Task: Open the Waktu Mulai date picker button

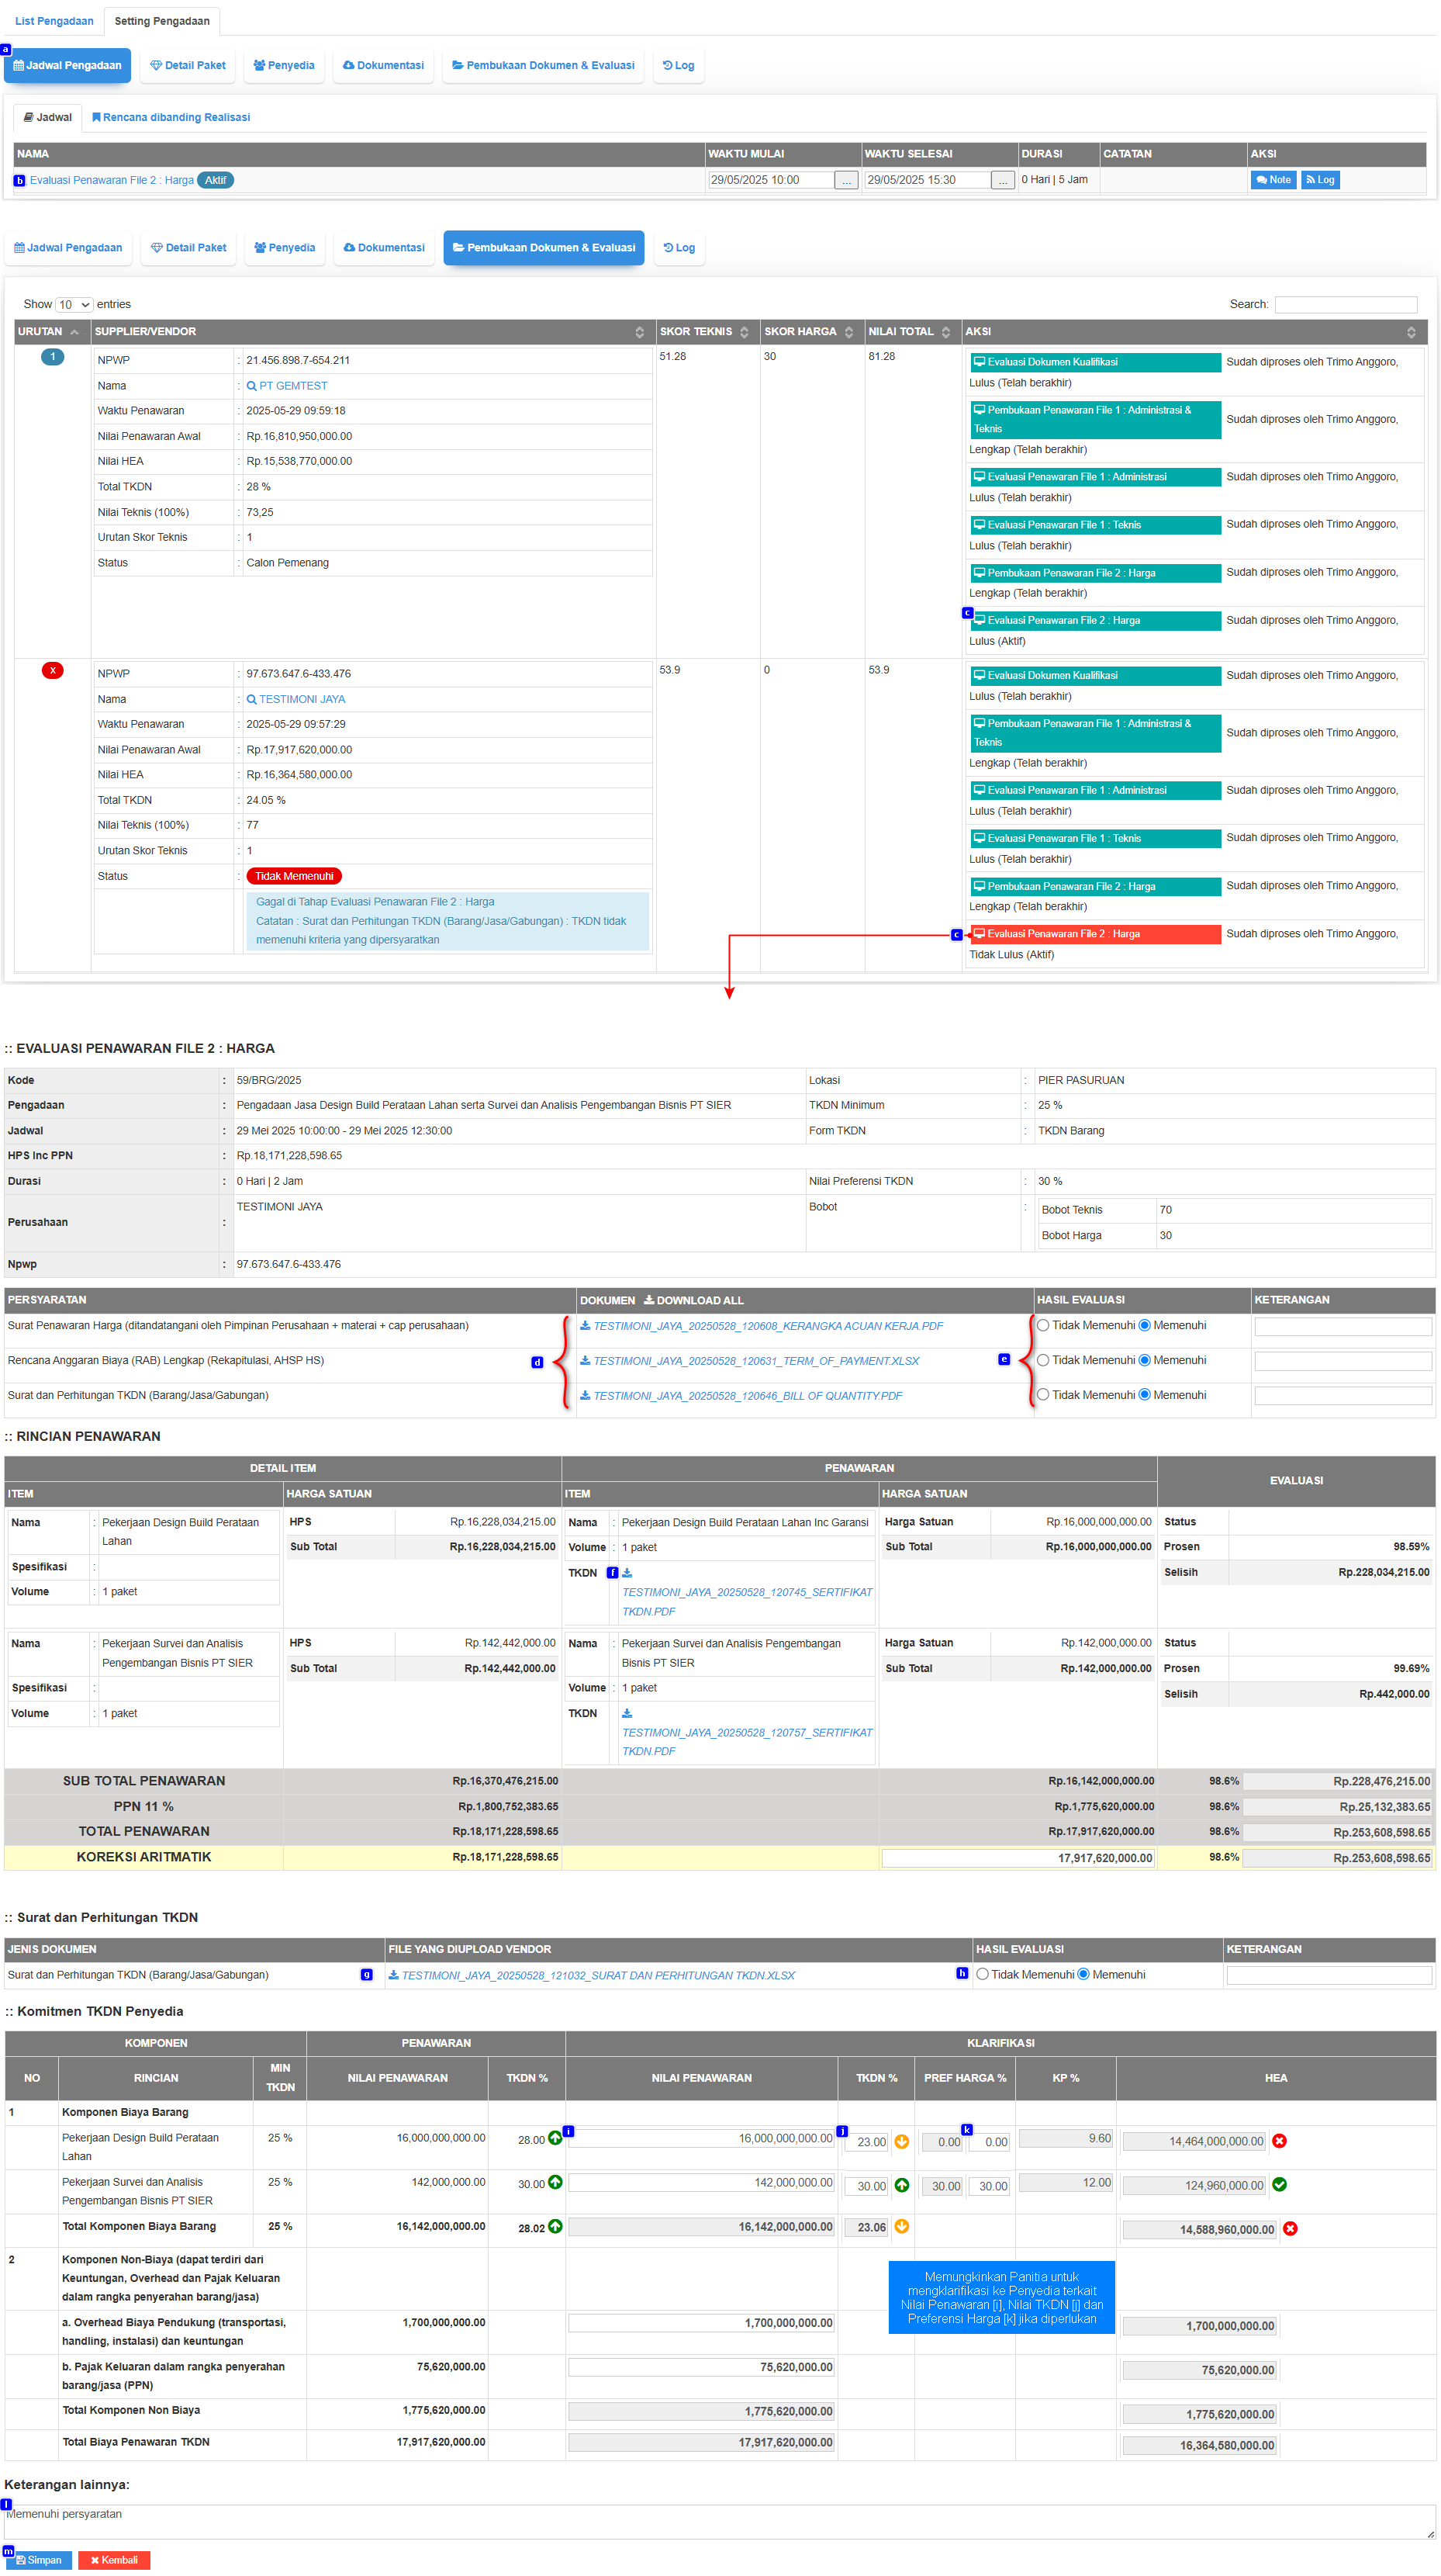Action: pyautogui.click(x=846, y=181)
